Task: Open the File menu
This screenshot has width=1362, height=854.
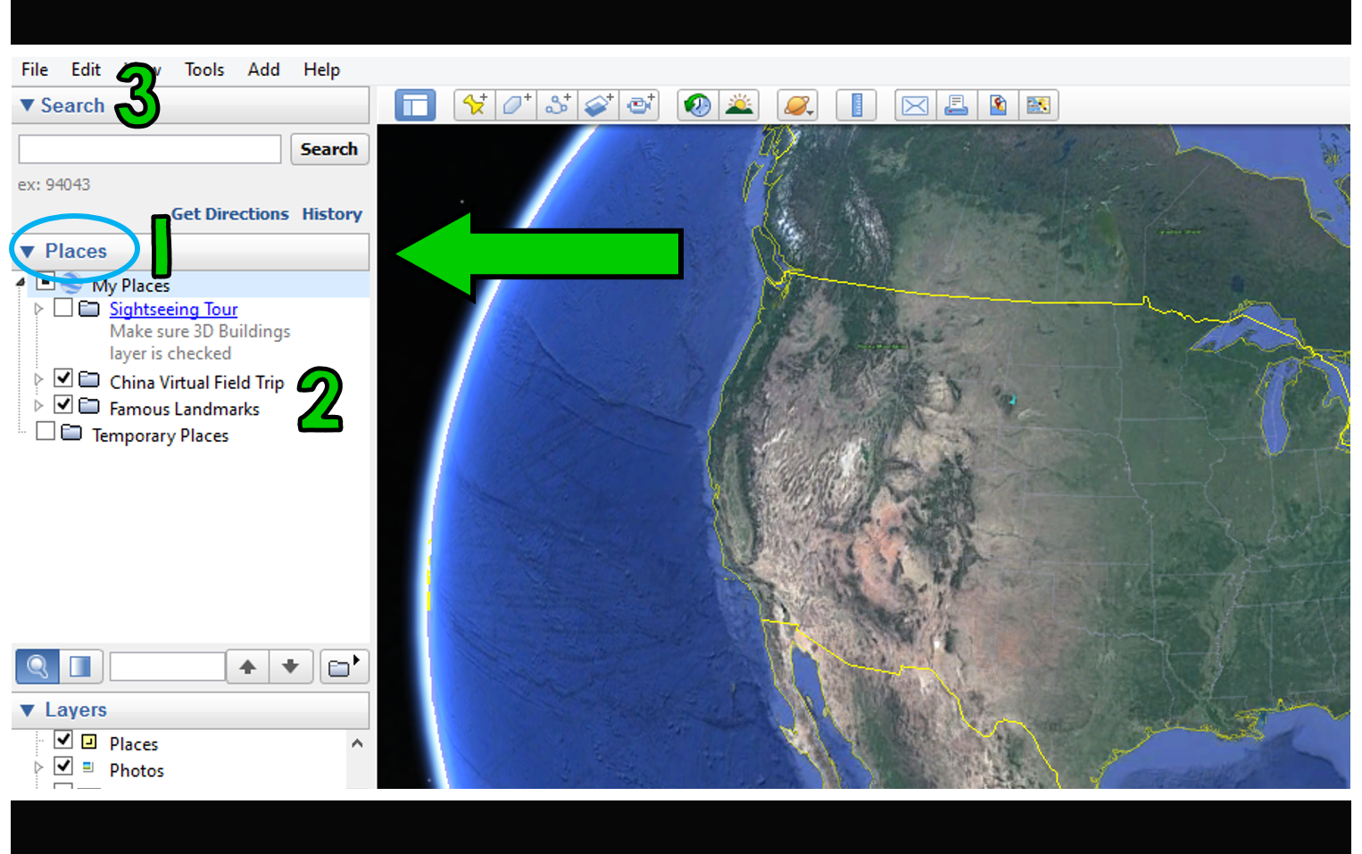Action: coord(34,69)
